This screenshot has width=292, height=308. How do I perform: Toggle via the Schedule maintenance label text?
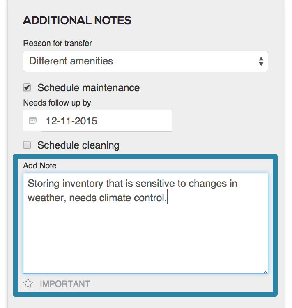(88, 87)
